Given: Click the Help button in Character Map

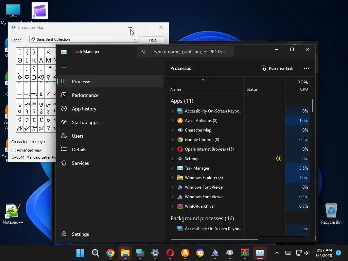Looking at the screenshot, I should [153, 40].
